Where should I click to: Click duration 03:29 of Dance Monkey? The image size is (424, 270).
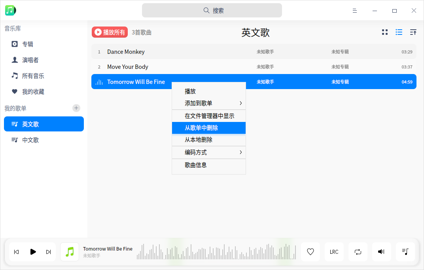(x=407, y=52)
